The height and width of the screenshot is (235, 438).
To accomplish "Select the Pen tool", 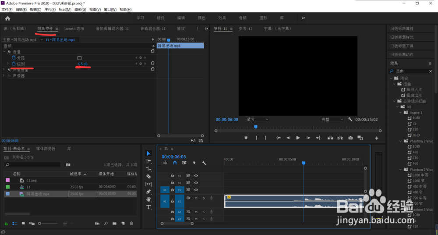I will 148,192.
